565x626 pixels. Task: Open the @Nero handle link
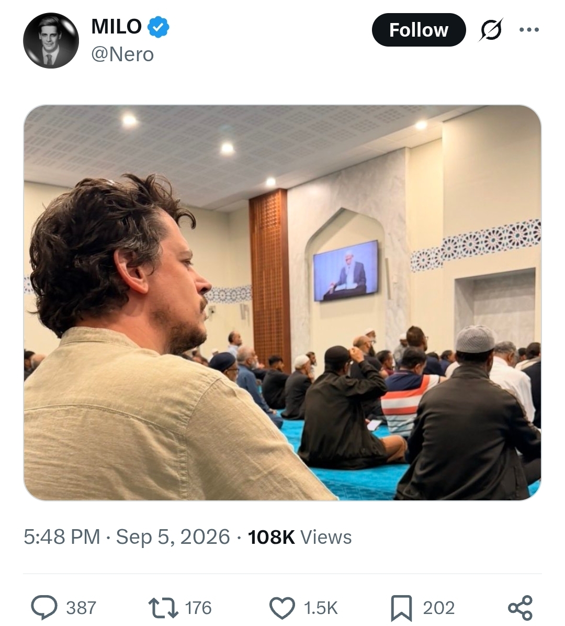(122, 54)
